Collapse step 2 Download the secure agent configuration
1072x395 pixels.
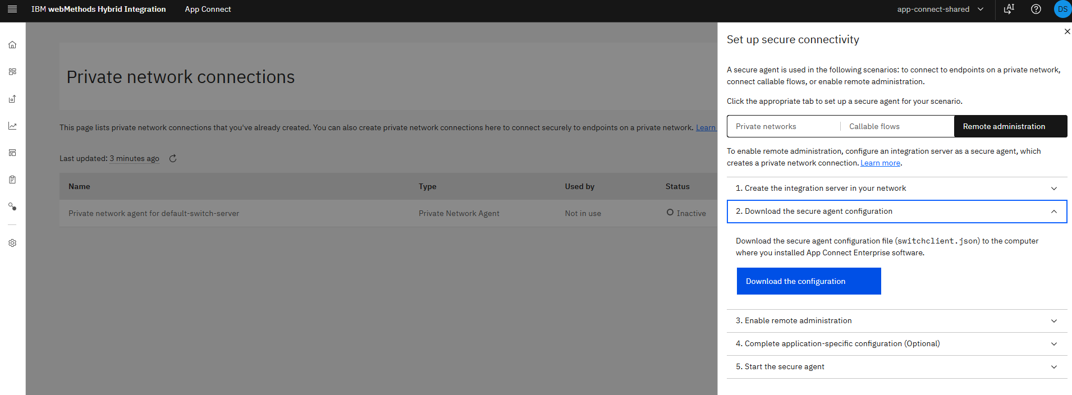897,212
